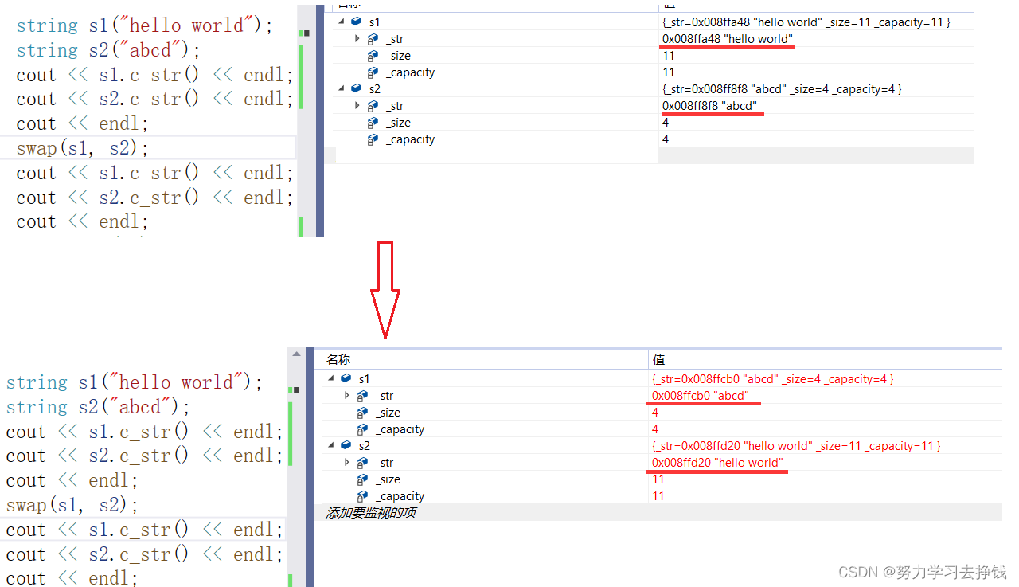This screenshot has width=1019, height=587.
Task: Select red value {_str=0x008ffcb0 "abcd" _size=4 _capacity=4 }
Action: point(772,379)
